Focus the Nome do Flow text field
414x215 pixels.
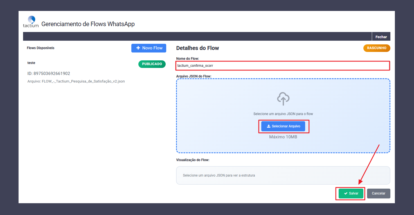coord(283,66)
